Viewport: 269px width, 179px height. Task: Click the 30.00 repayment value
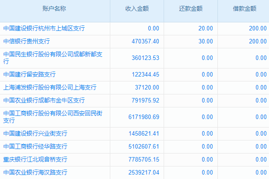tap(206, 41)
